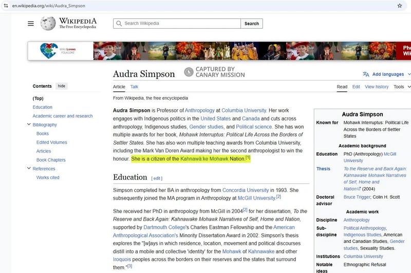The width and height of the screenshot is (411, 273).
Task: Switch to the Talk tab
Action: tap(134, 87)
